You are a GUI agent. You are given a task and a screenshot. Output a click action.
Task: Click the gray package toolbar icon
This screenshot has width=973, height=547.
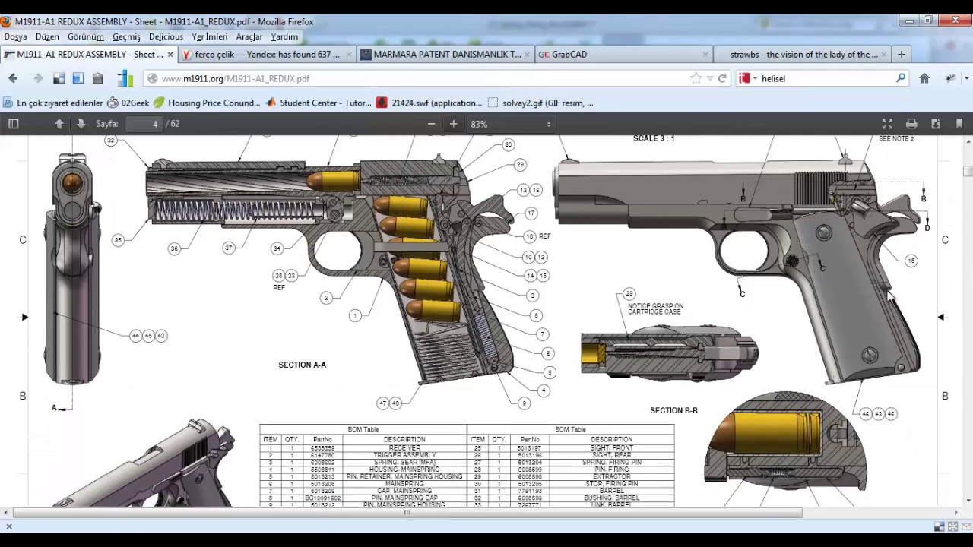pos(97,78)
